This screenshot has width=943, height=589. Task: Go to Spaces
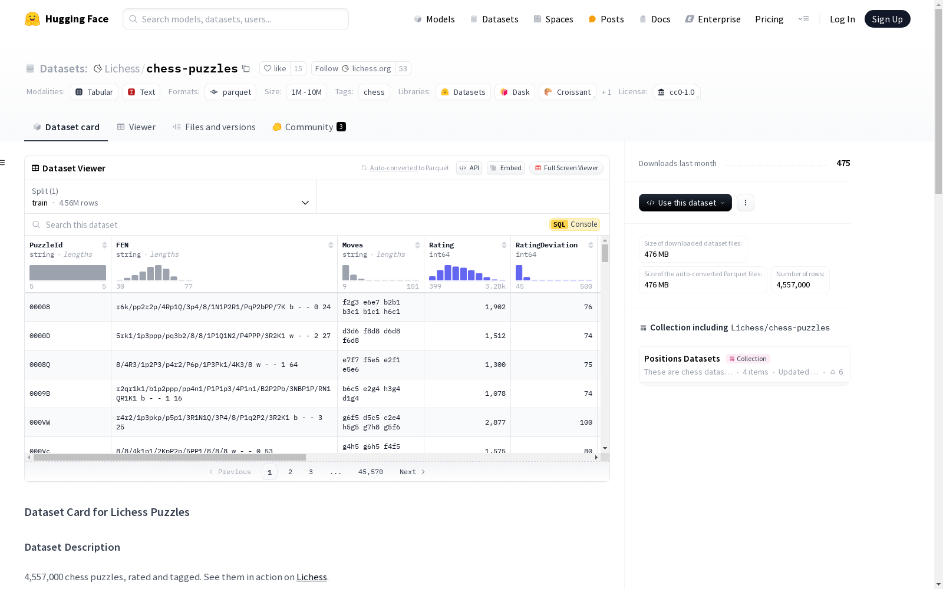pos(553,19)
